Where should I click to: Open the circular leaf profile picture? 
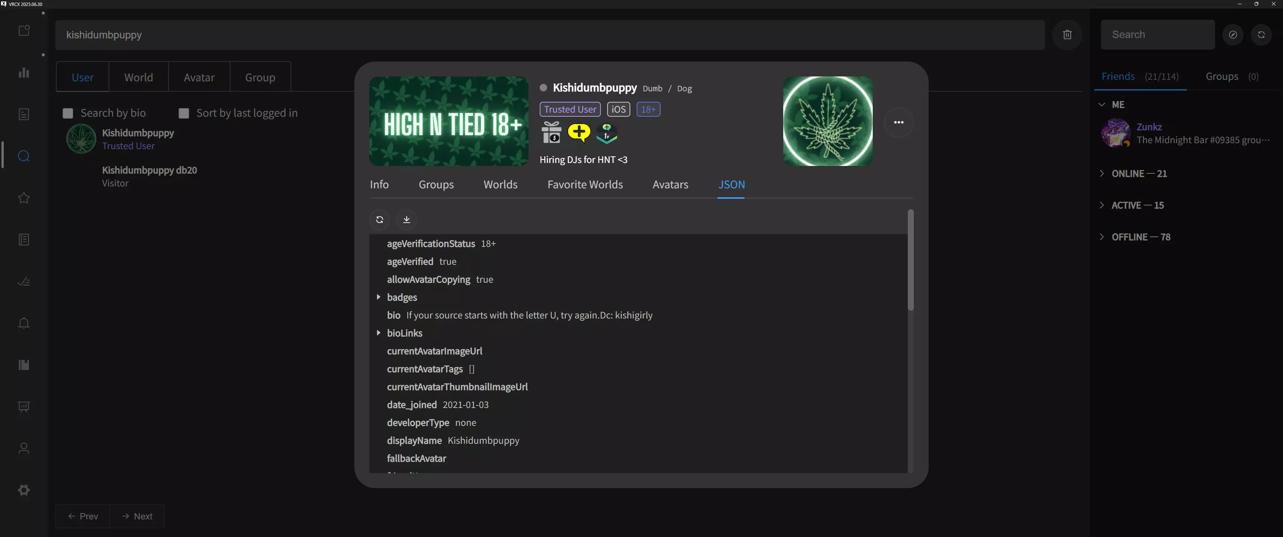click(x=827, y=122)
